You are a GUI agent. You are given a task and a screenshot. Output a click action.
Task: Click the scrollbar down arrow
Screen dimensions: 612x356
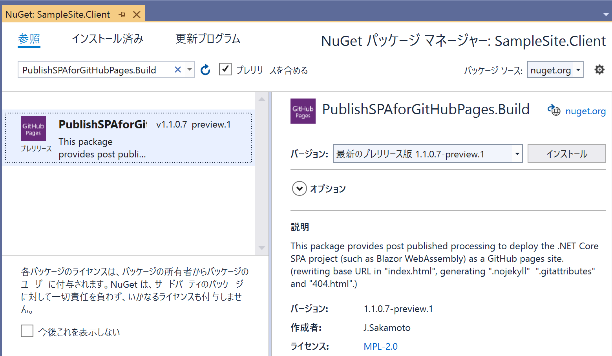262,248
